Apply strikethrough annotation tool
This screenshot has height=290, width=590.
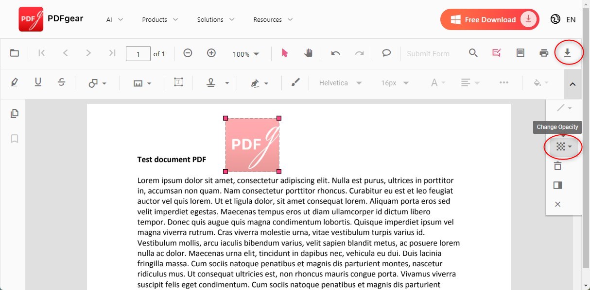pyautogui.click(x=62, y=82)
